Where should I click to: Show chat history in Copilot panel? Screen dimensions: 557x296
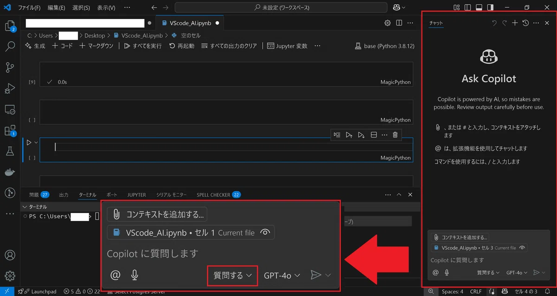click(x=525, y=23)
